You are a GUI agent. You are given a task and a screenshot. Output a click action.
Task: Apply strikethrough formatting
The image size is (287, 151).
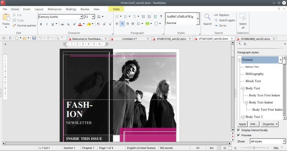pyautogui.click(x=62, y=24)
